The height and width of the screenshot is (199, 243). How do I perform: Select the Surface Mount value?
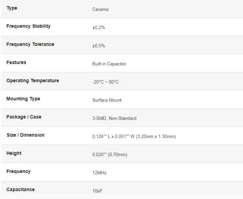[x=107, y=100]
